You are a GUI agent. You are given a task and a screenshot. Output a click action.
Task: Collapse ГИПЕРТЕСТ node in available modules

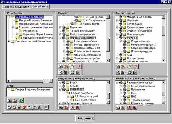(60, 90)
